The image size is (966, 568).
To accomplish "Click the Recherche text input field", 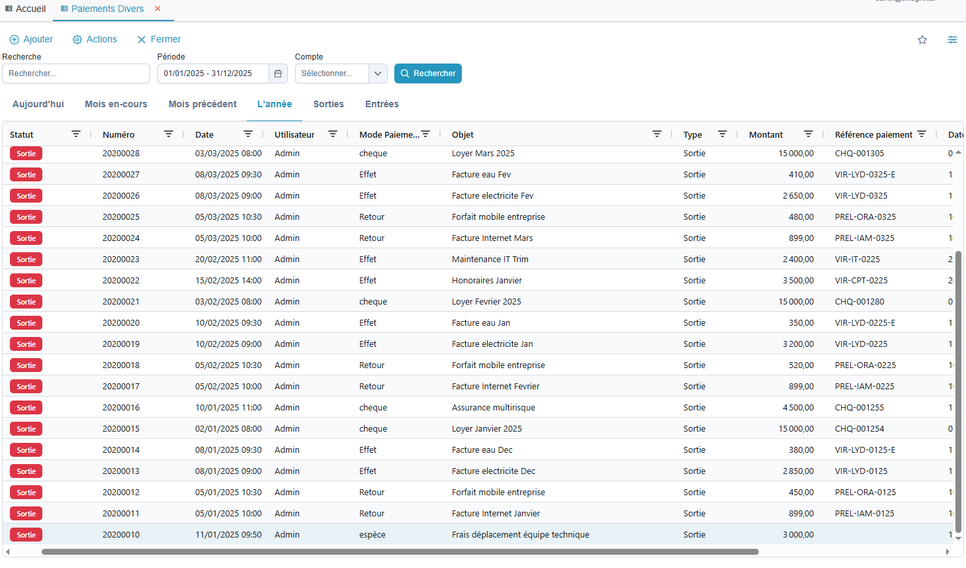I will coord(76,73).
